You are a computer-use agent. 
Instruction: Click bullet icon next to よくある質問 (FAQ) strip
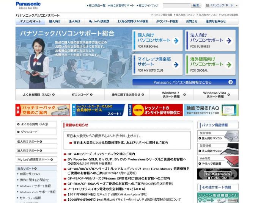(53, 95)
